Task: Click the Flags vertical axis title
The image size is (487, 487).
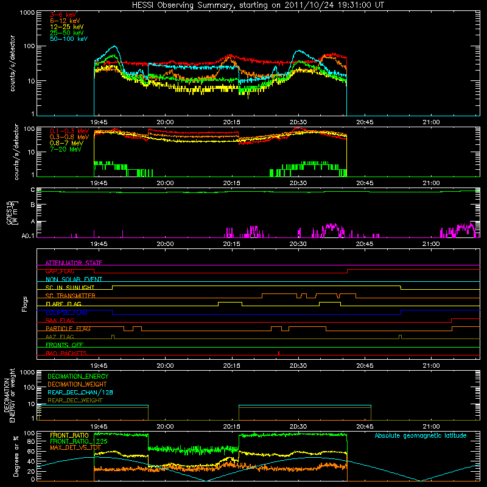Action: coord(25,304)
